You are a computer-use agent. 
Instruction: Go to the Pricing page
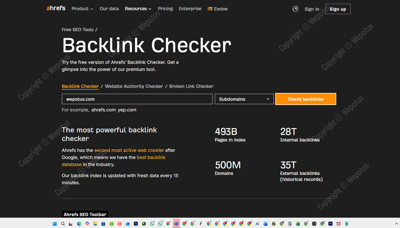165,9
